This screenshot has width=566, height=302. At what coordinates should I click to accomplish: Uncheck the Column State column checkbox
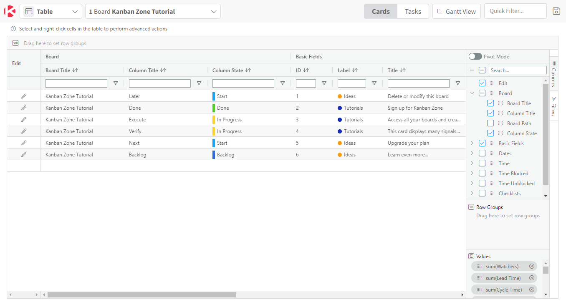(490, 133)
